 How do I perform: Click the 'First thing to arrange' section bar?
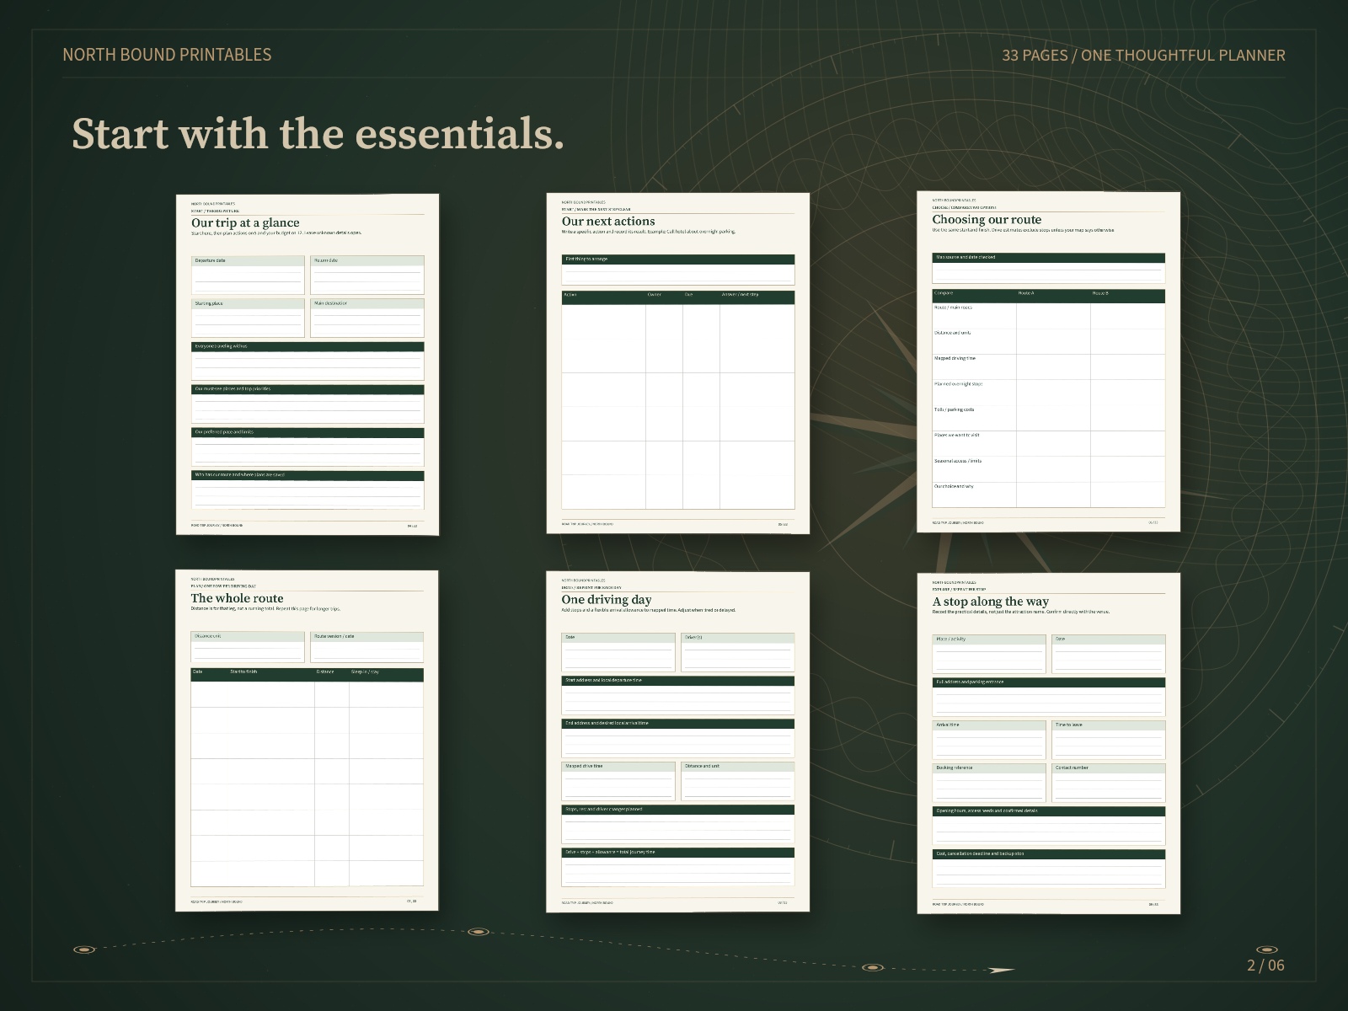pos(678,259)
